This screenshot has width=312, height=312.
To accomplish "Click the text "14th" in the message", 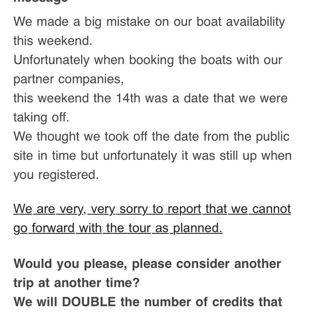I will (128, 98).
